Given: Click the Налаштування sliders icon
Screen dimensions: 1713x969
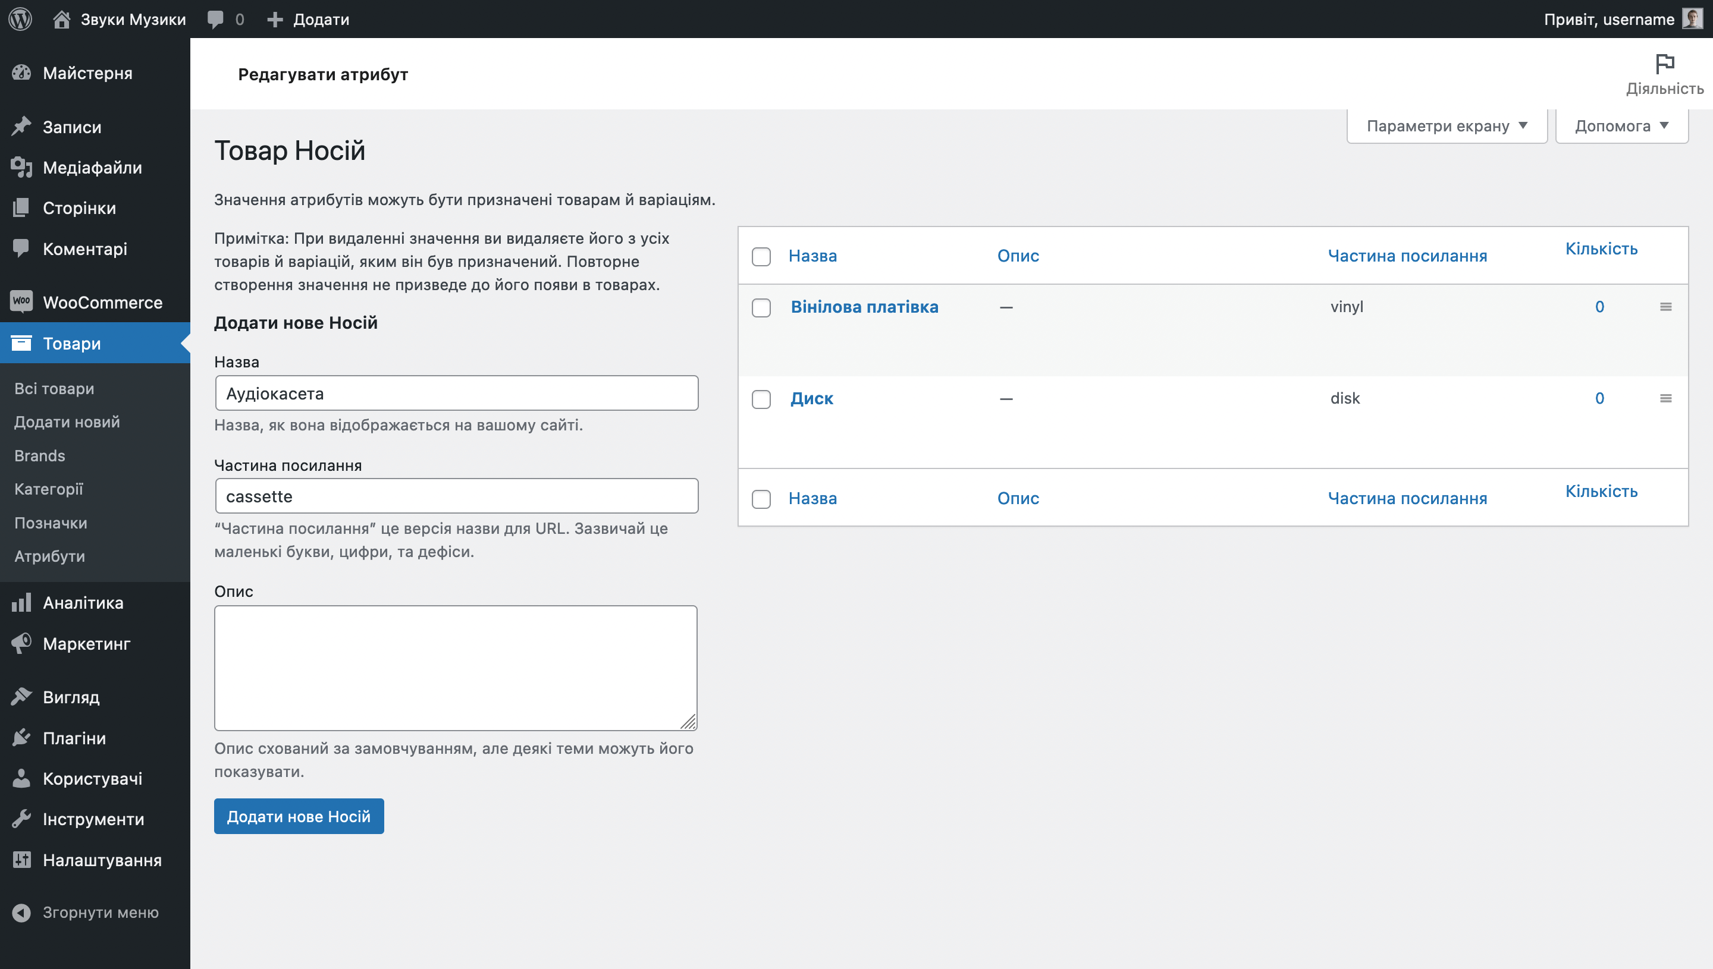Looking at the screenshot, I should tap(21, 859).
